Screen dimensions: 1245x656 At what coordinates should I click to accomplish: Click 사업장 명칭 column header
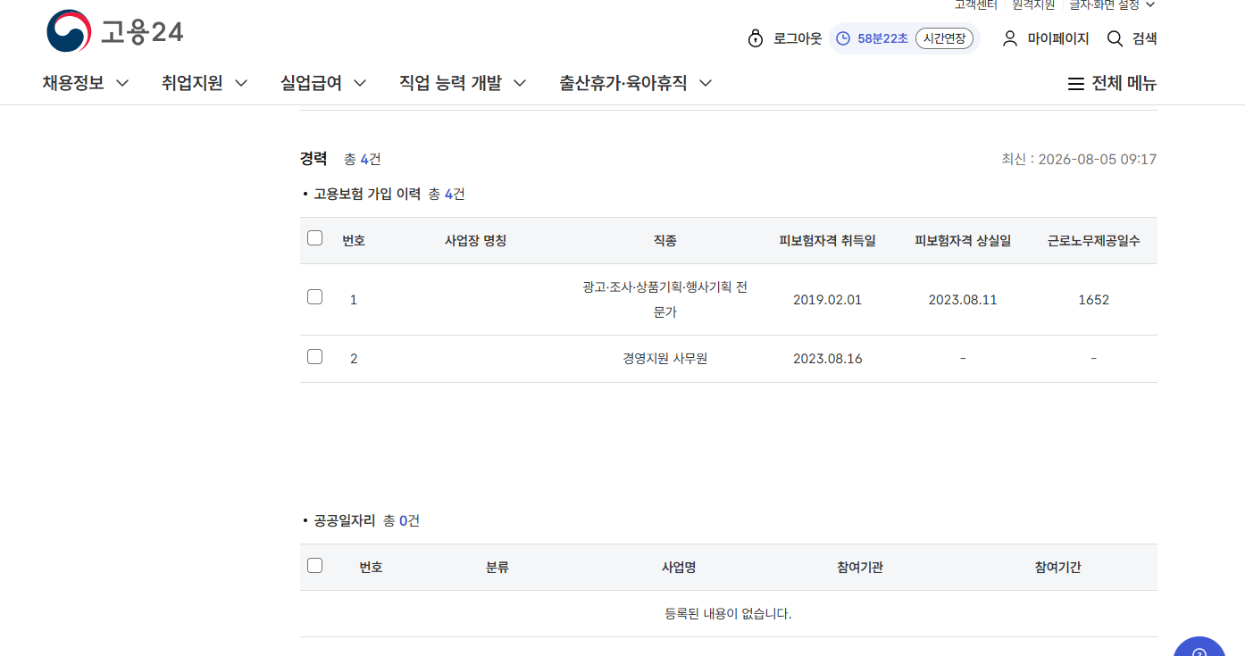point(476,240)
